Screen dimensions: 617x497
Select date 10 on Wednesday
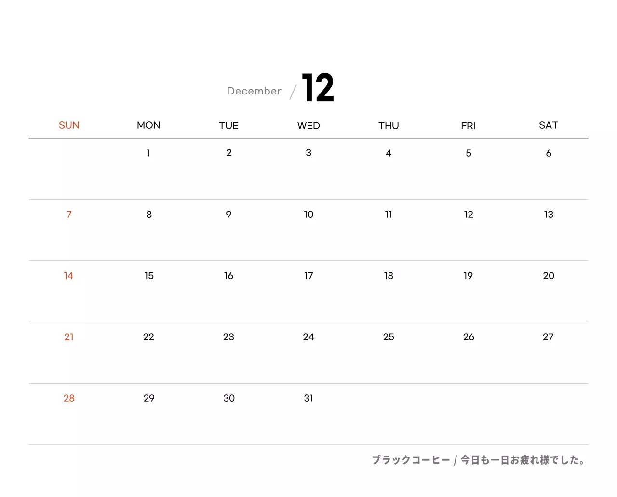click(x=308, y=215)
